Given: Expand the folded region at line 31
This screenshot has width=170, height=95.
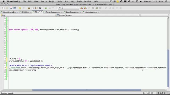Looking at the screenshot, I should [x=7, y=25].
